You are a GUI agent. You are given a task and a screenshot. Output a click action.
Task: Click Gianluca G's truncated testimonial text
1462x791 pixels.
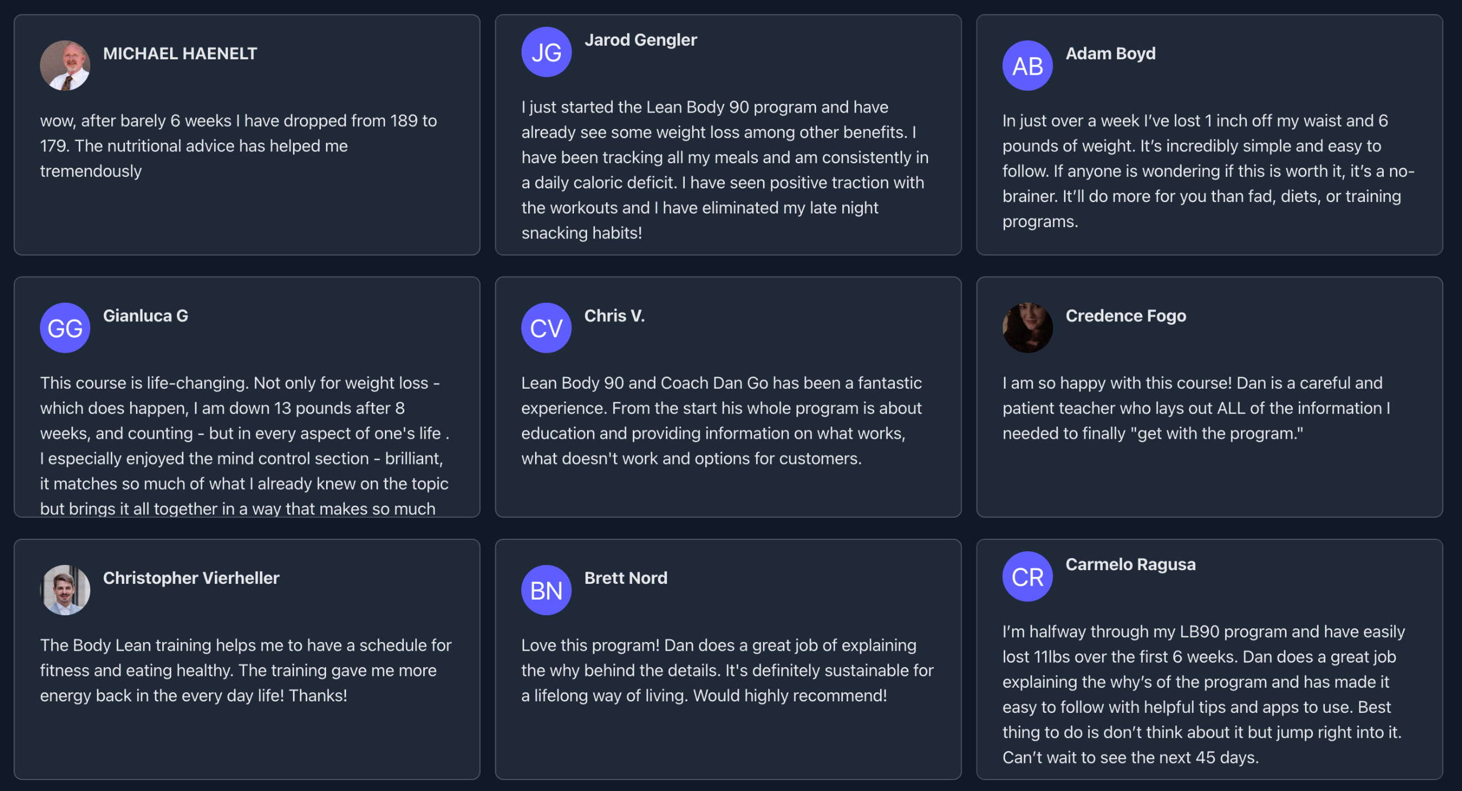pyautogui.click(x=244, y=445)
